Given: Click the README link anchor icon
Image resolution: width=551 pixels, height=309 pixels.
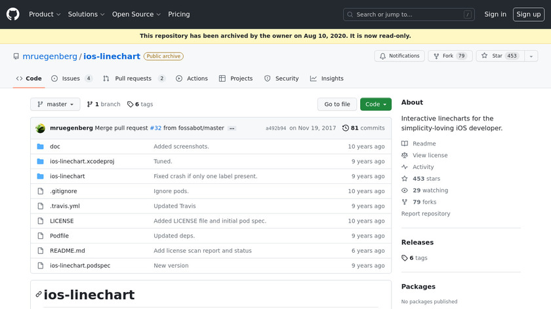Looking at the screenshot, I should click(39, 295).
